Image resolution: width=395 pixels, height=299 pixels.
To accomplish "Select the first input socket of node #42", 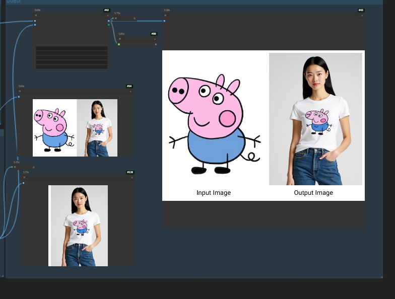I will coord(35,21).
